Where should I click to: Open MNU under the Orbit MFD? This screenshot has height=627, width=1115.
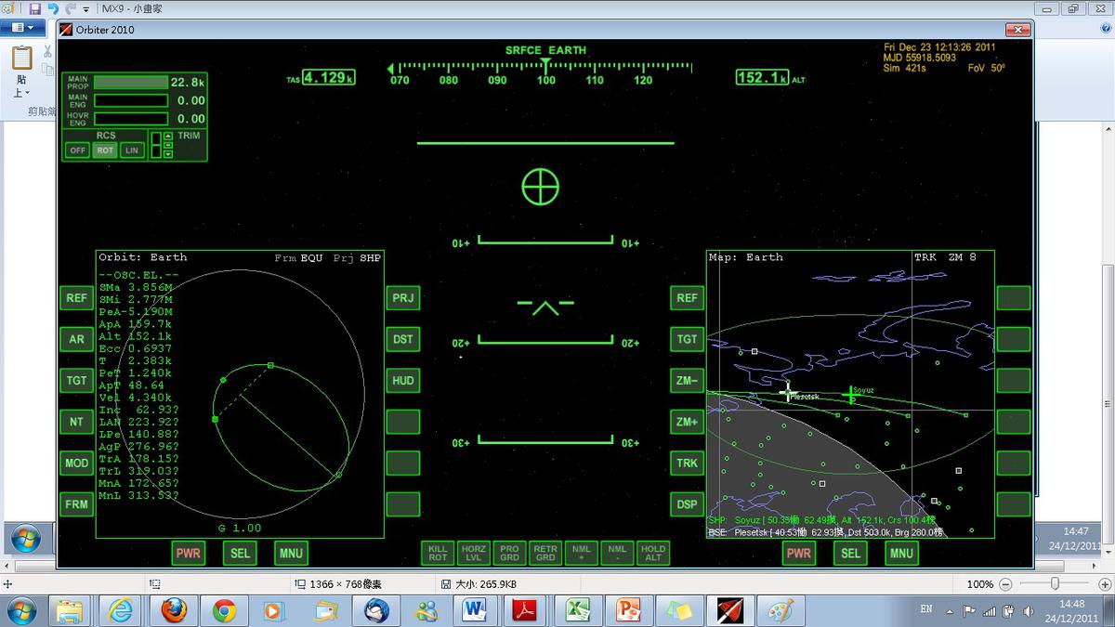pyautogui.click(x=291, y=553)
